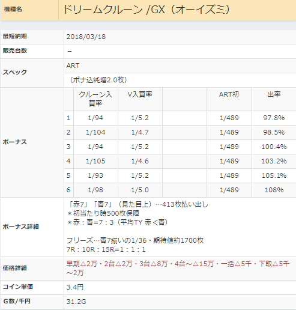Select the 105.1% payout for setting 5
This screenshot has width=296, height=310.
[274, 175]
